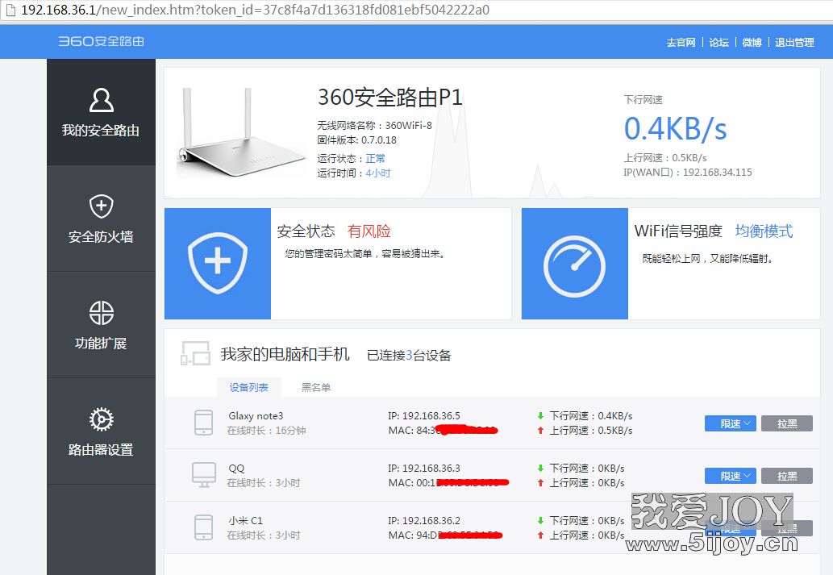The width and height of the screenshot is (833, 575).
Task: Click the 无线网络名称：360WiFi-8 text
Action: [x=374, y=126]
